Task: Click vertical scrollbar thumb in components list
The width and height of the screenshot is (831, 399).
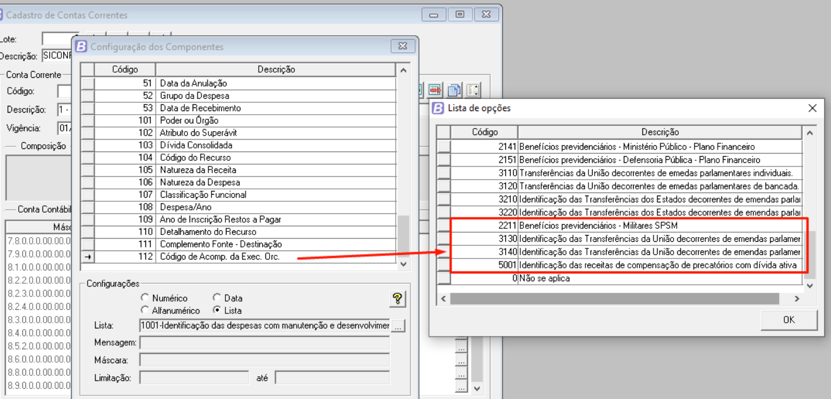Action: pos(404,236)
